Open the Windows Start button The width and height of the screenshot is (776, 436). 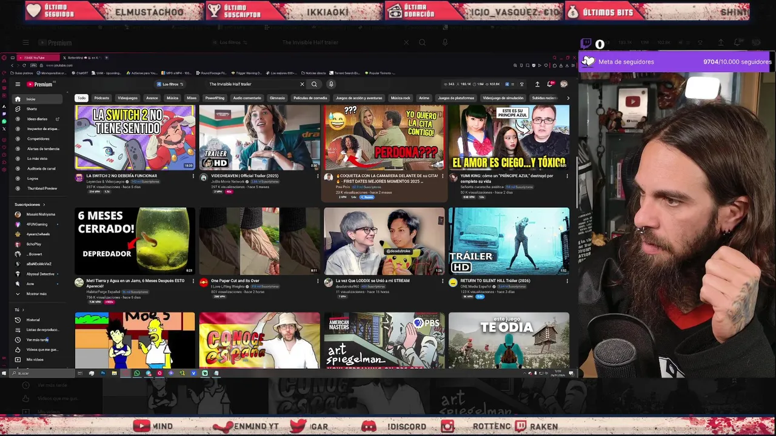pyautogui.click(x=5, y=373)
